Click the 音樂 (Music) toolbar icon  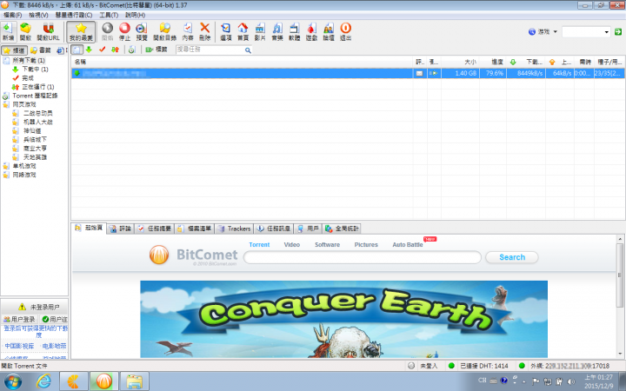click(277, 31)
